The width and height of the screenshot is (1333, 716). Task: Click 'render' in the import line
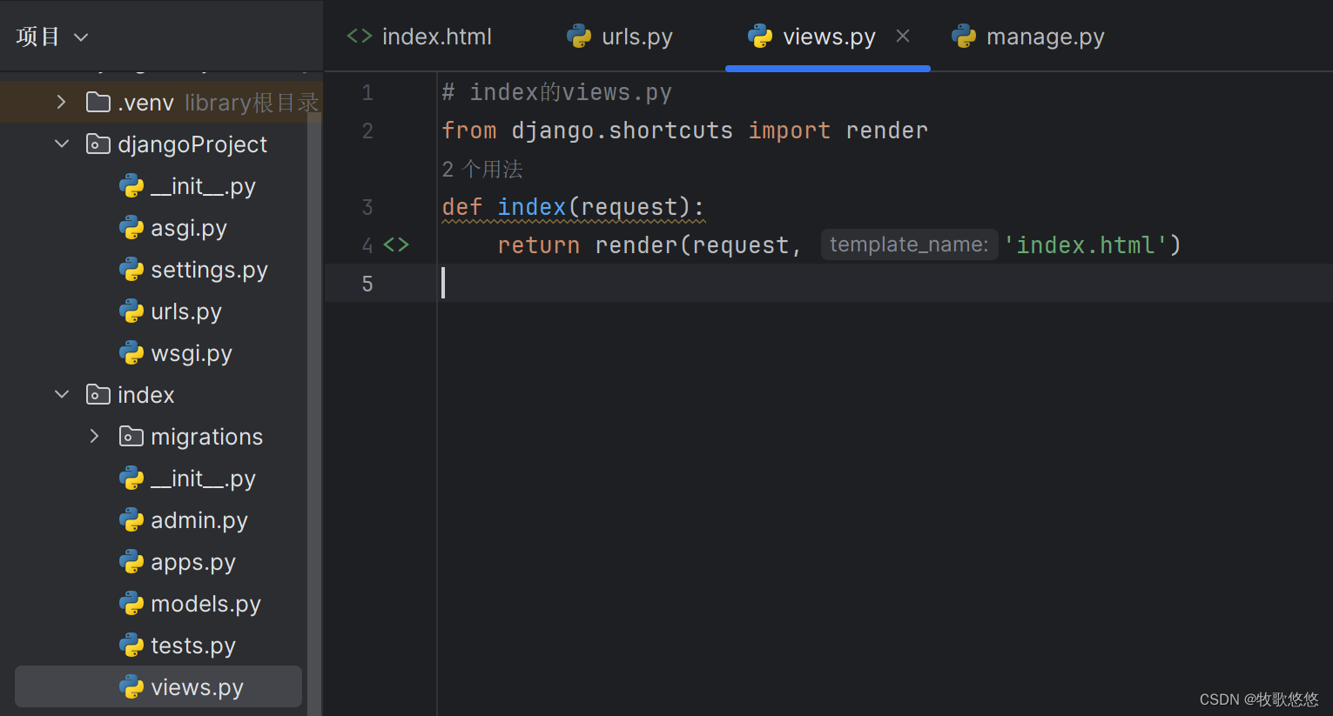coord(886,130)
